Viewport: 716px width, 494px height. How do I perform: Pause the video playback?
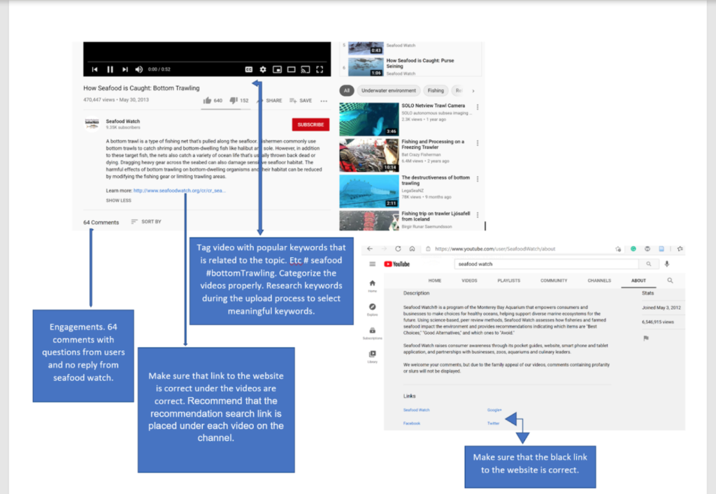pyautogui.click(x=110, y=69)
